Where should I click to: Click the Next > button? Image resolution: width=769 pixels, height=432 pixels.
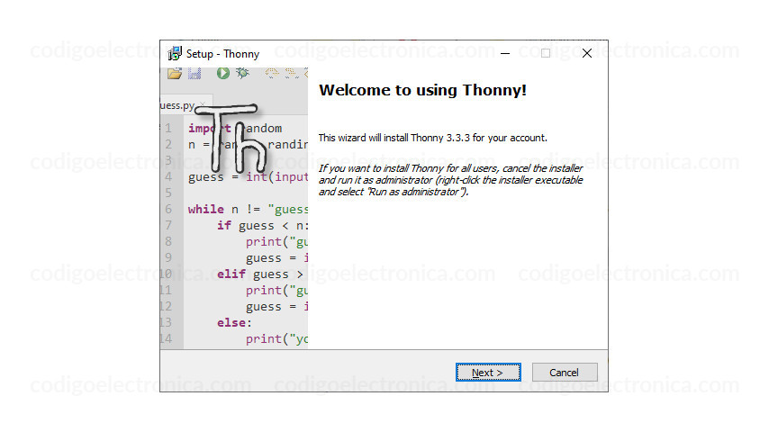click(x=488, y=373)
